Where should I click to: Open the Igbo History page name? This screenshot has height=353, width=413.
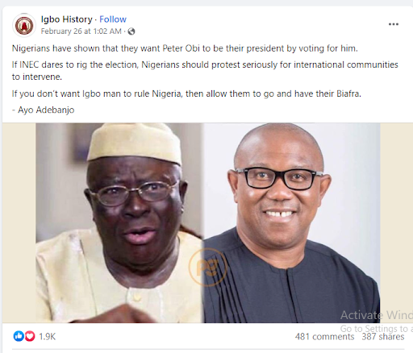click(67, 19)
